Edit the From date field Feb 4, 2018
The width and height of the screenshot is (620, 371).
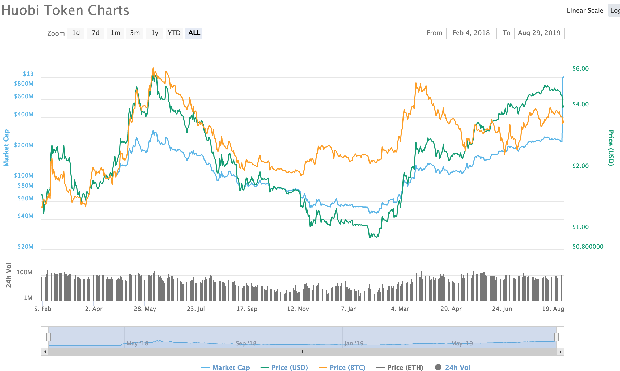[x=471, y=33]
